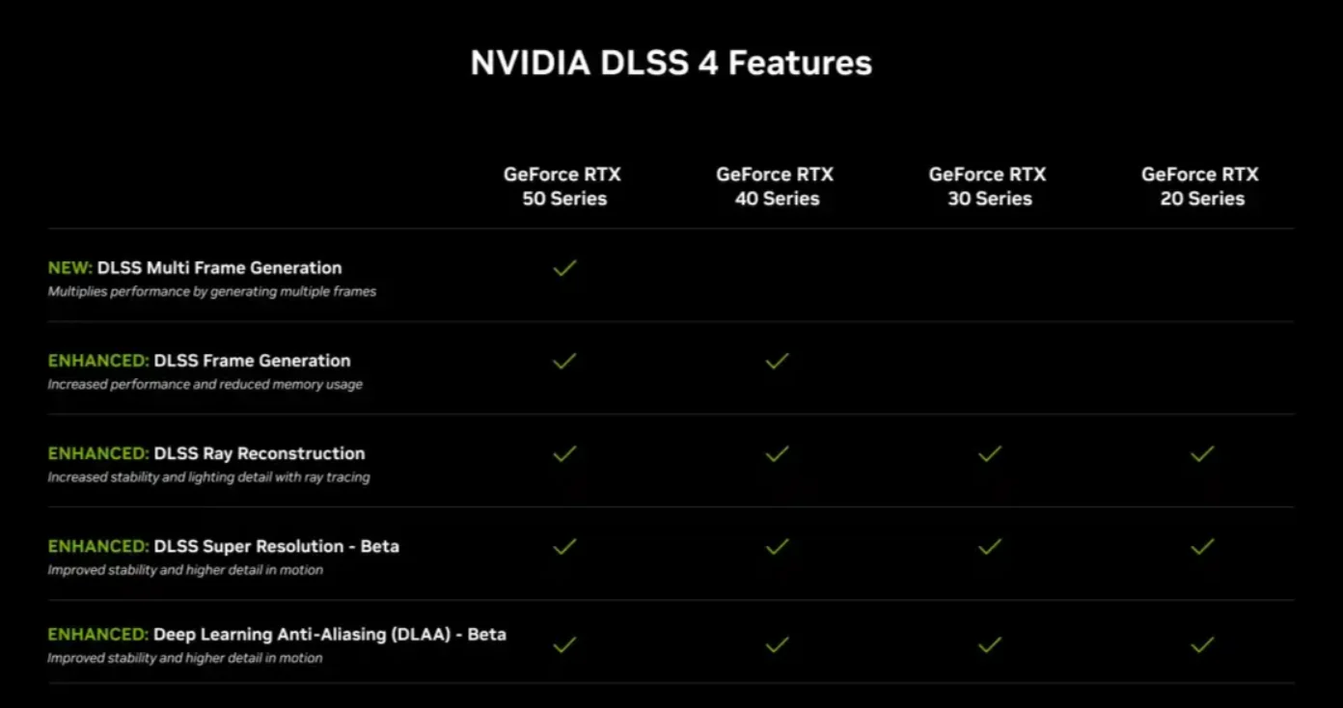Click the 30 Series Ray Reconstruction checkmark
Screen dimensions: 1343x708
pos(989,453)
